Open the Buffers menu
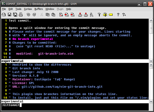This screenshot has height=112, width=154. coord(38,9)
